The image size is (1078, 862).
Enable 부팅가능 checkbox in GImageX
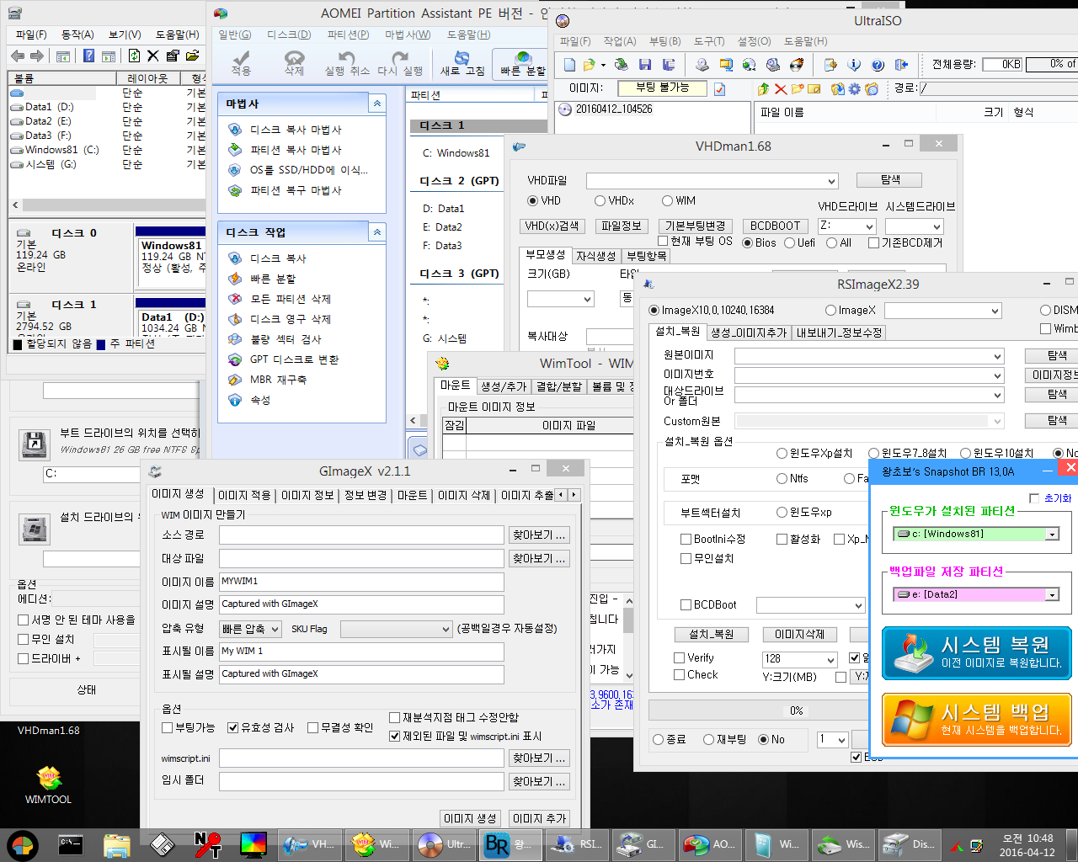pos(167,728)
